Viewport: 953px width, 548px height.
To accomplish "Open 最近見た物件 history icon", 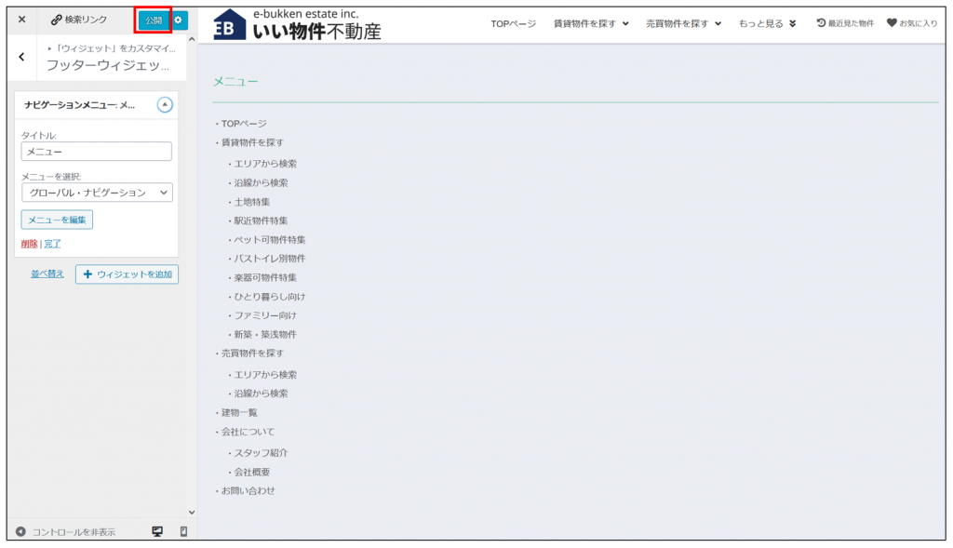I will coord(821,23).
